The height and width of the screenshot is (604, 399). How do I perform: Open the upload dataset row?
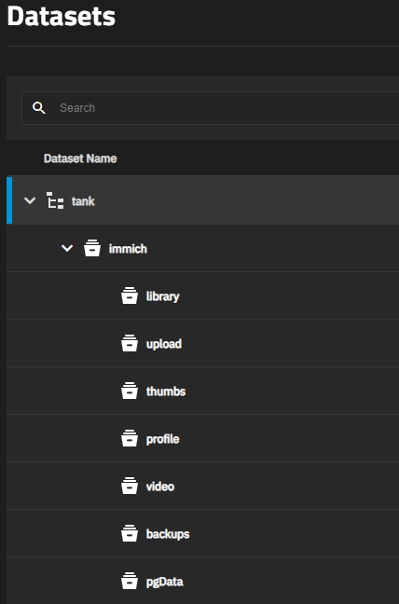202,344
